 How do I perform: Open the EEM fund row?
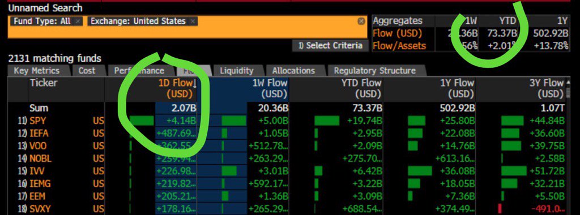coord(287,196)
